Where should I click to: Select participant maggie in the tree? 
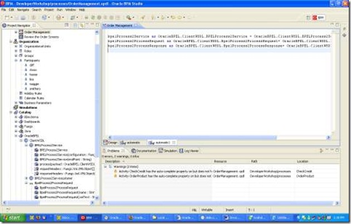point(34,84)
